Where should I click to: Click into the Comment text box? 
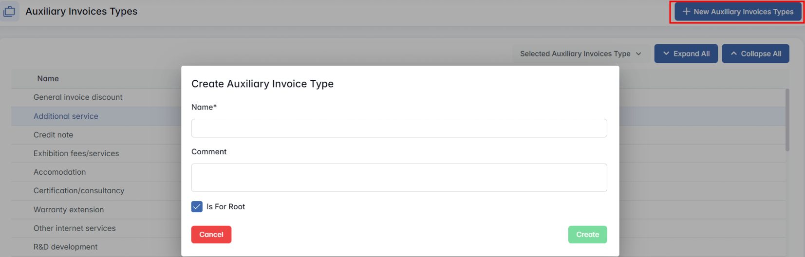coord(399,178)
